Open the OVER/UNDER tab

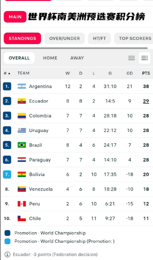point(65,38)
